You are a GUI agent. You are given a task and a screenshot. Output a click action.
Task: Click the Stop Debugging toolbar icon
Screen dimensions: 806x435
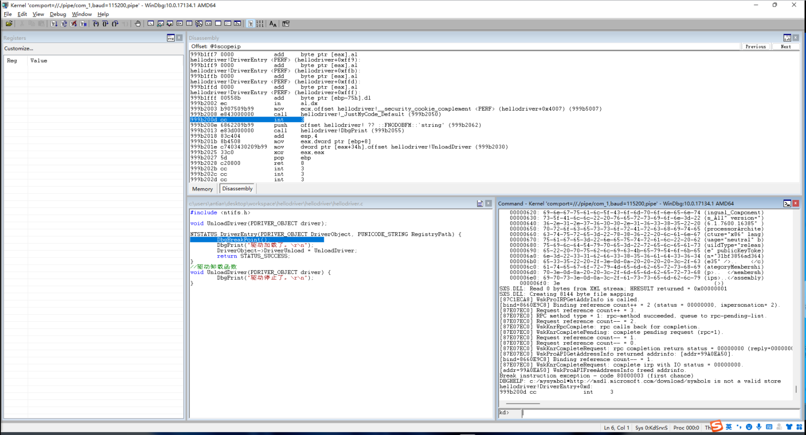(x=74, y=23)
